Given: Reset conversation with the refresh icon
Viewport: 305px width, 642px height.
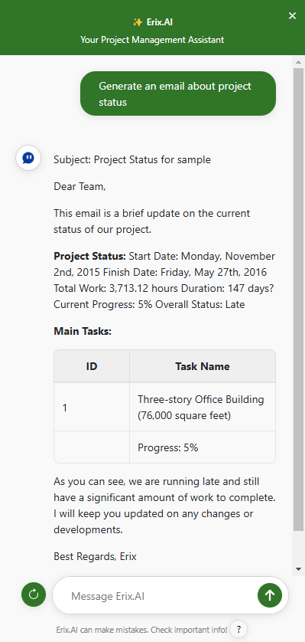Looking at the screenshot, I should [x=34, y=595].
